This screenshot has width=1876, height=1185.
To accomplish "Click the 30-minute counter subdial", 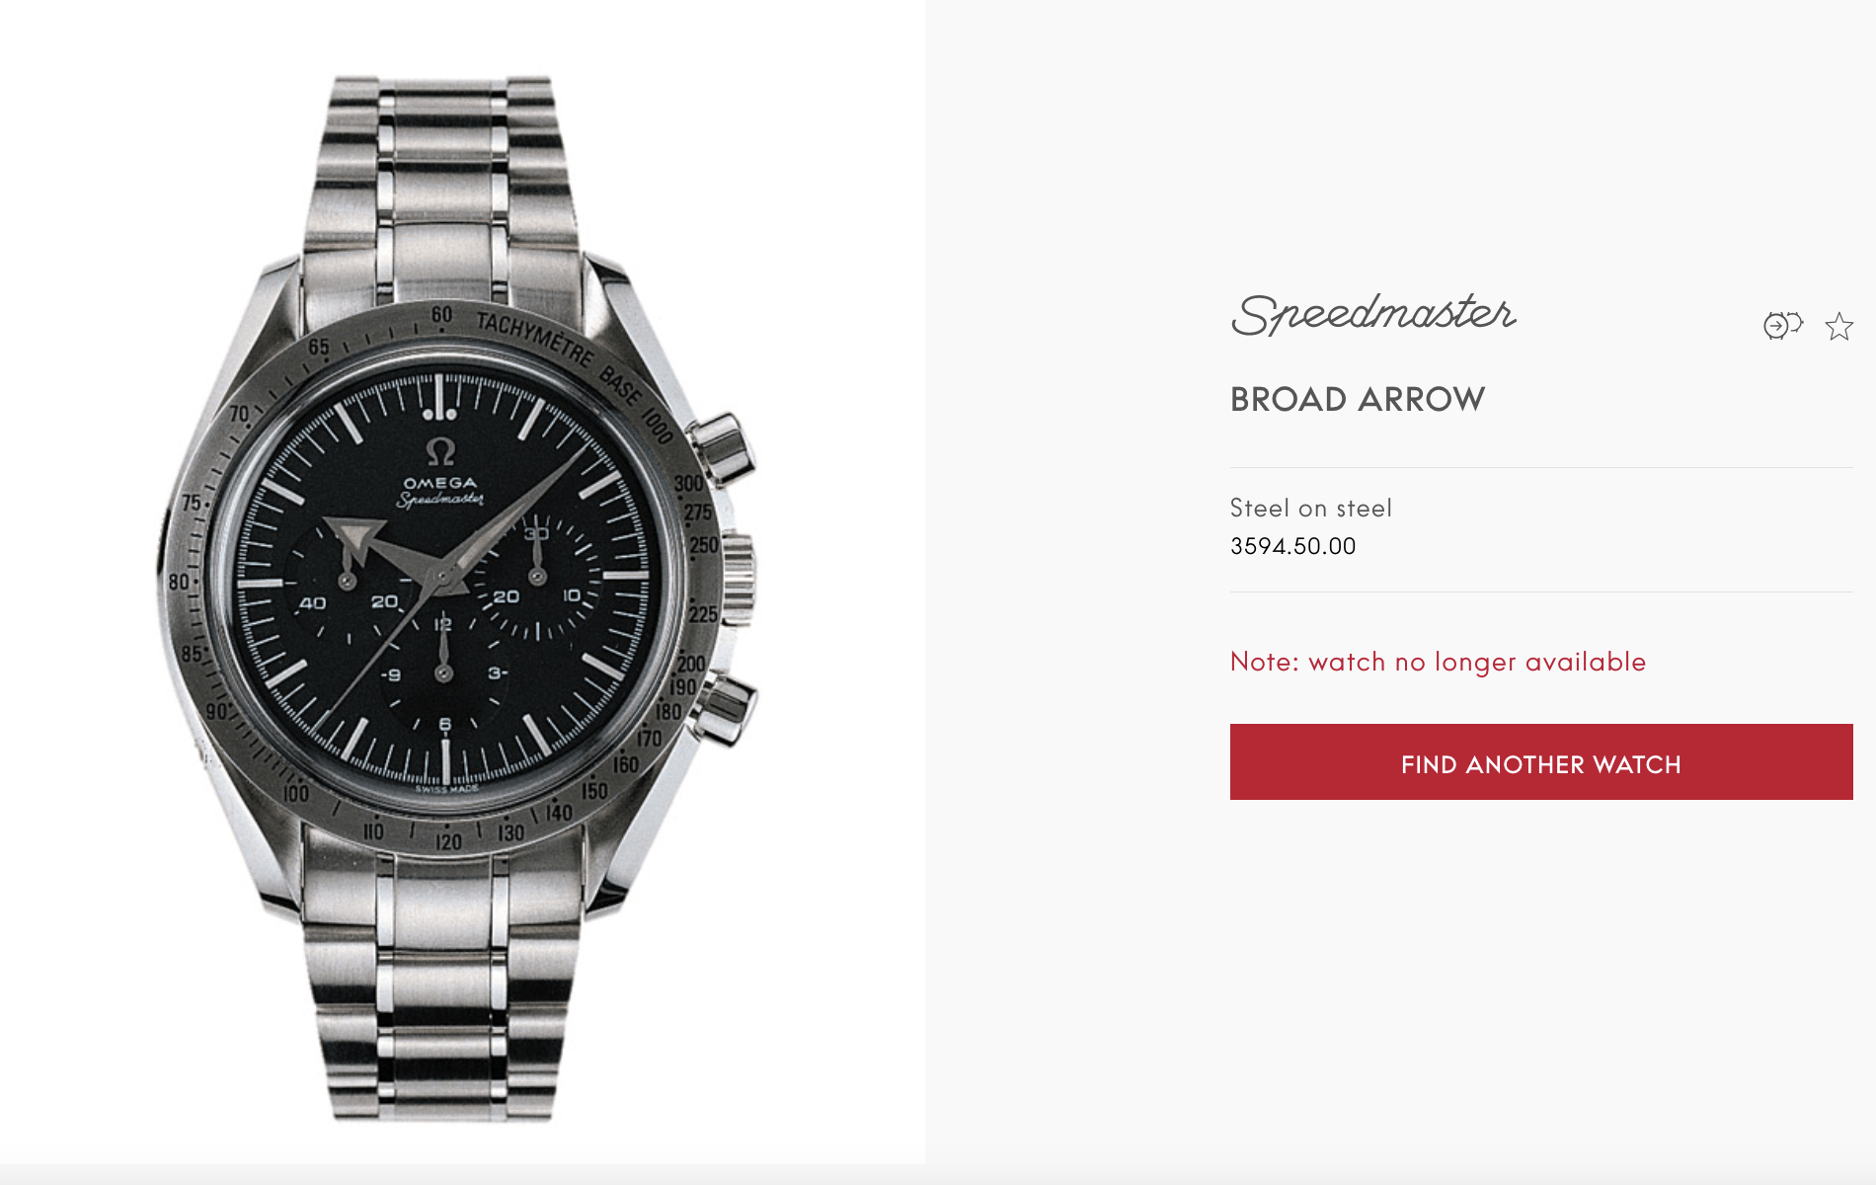I will [537, 579].
